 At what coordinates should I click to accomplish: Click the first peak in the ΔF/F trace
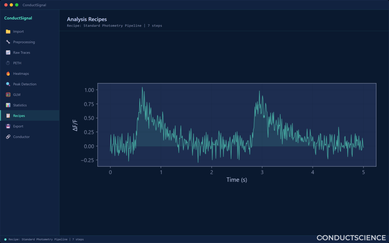point(142,88)
